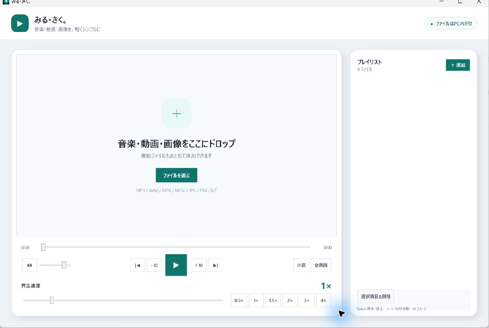Screen dimensions: 489x328
Task: Add files with the ＋追加 button
Action: (458, 65)
